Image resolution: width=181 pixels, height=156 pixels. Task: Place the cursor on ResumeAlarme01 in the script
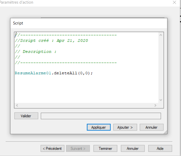click(32, 73)
